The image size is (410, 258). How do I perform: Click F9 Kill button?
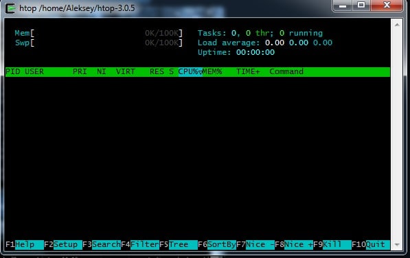[332, 245]
